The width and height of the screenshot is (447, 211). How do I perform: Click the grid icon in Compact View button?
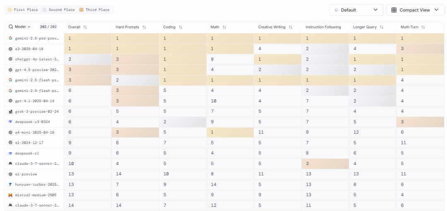(x=394, y=10)
